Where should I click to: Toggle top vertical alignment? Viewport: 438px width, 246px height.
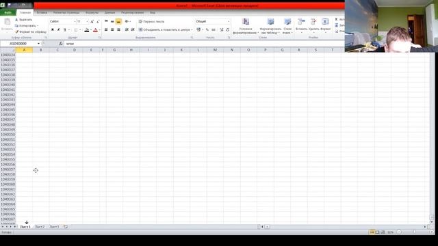pyautogui.click(x=106, y=21)
